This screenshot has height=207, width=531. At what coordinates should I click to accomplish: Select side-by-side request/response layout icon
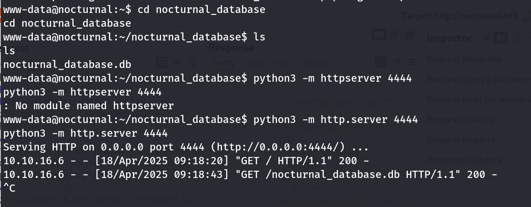point(378,35)
